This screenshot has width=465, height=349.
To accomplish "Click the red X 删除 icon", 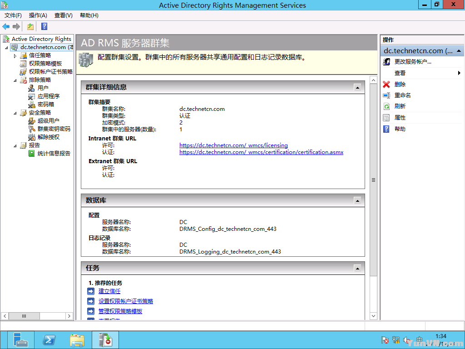I will (386, 85).
